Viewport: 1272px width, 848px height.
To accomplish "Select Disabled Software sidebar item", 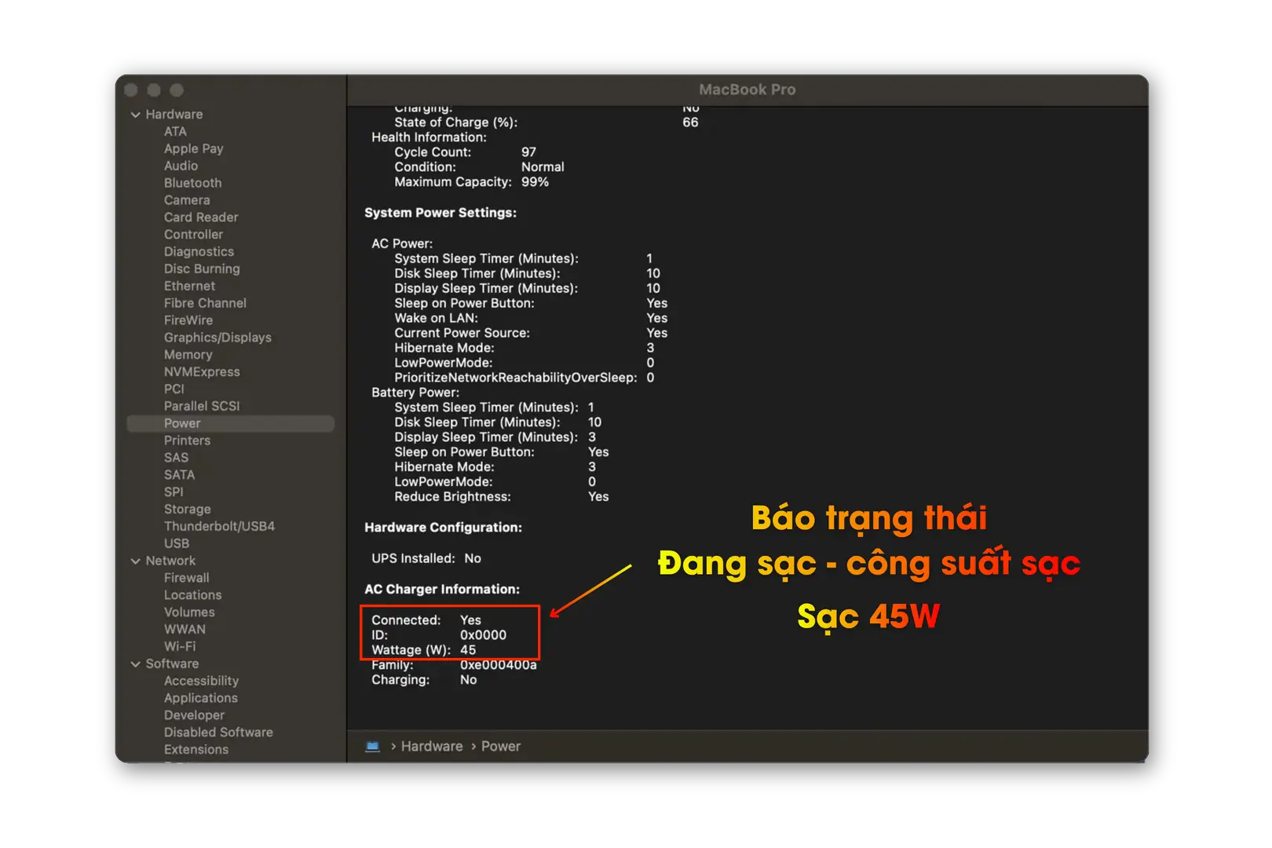I will coord(218,733).
